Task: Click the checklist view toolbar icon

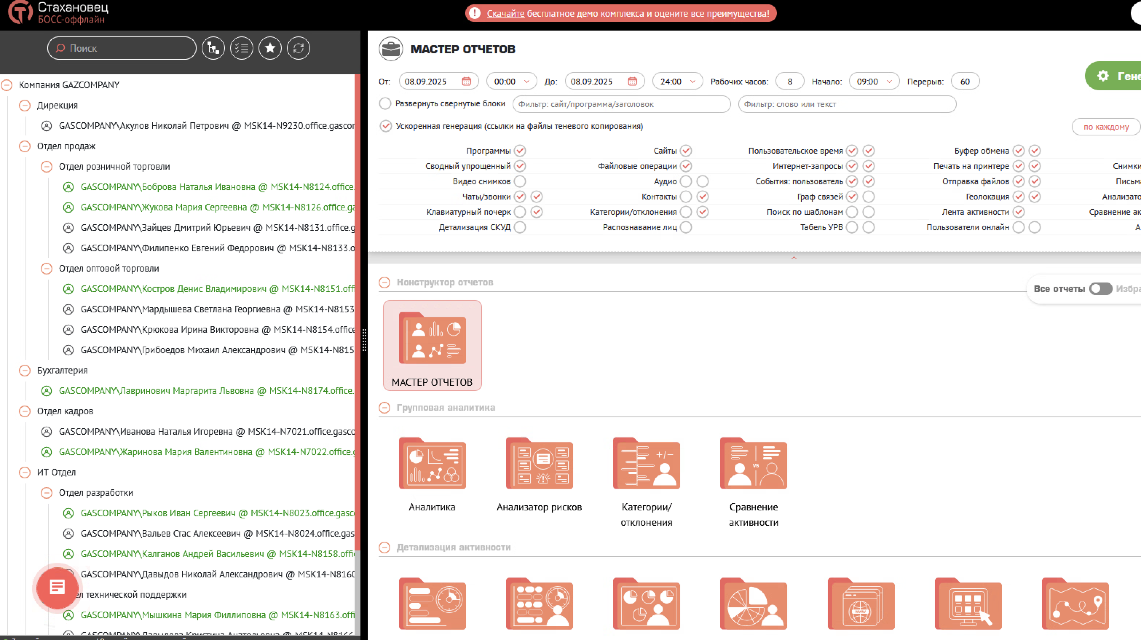Action: pos(241,48)
